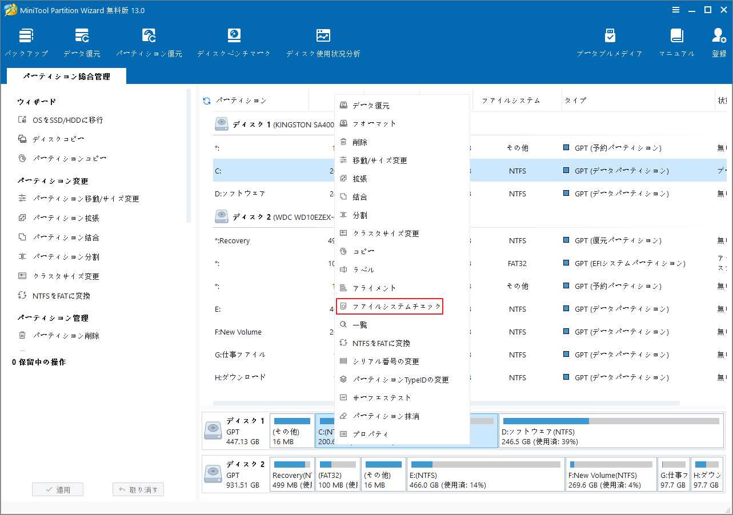Viewport: 733px width, 515px height.
Task: Open the hamburger menu near window controls
Action: pyautogui.click(x=676, y=10)
